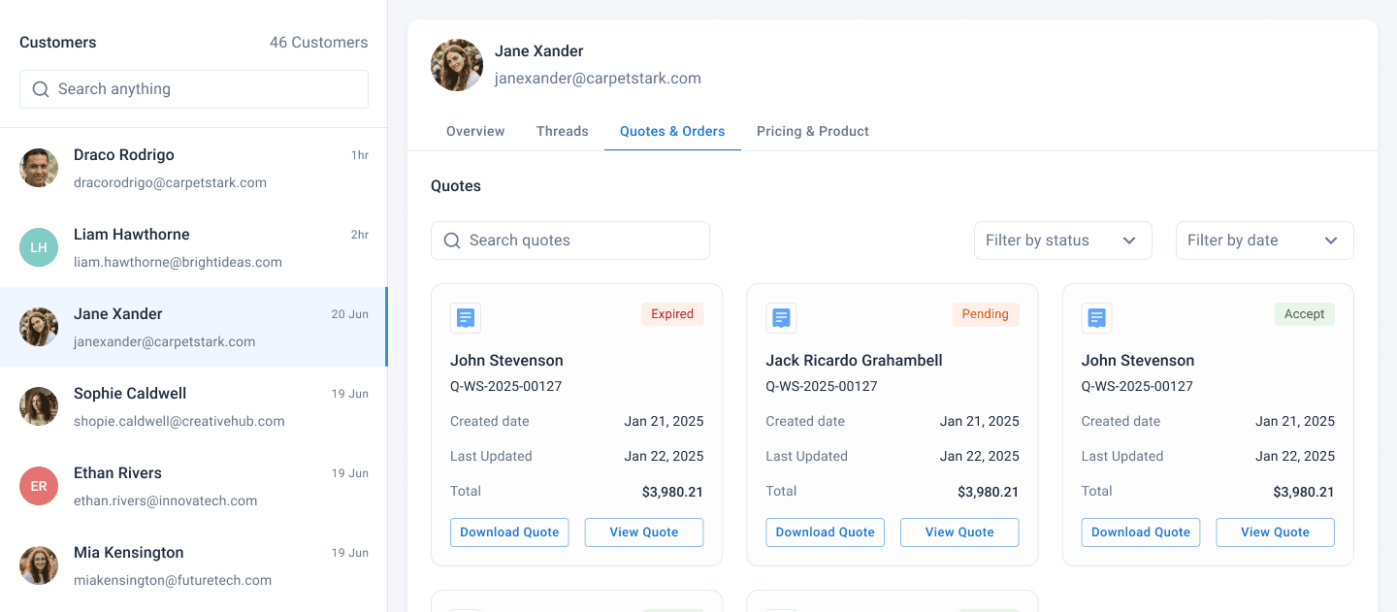The width and height of the screenshot is (1397, 612).
Task: Click the 46 Customers count label
Action: [x=319, y=43]
